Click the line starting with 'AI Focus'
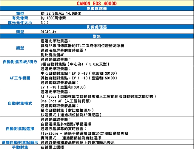Image resolution: width=194 pixels, height=149 pixels. [x=98, y=96]
